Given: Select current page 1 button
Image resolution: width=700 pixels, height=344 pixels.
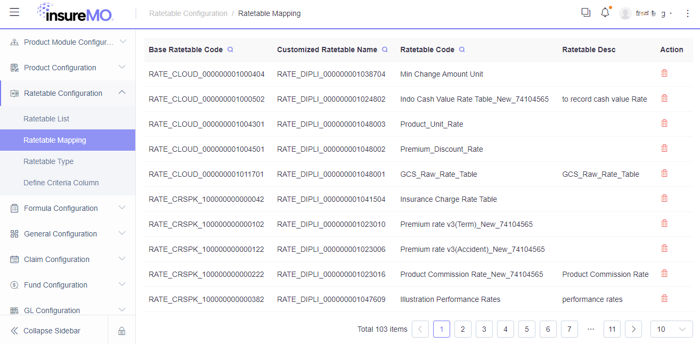Looking at the screenshot, I should 442,329.
